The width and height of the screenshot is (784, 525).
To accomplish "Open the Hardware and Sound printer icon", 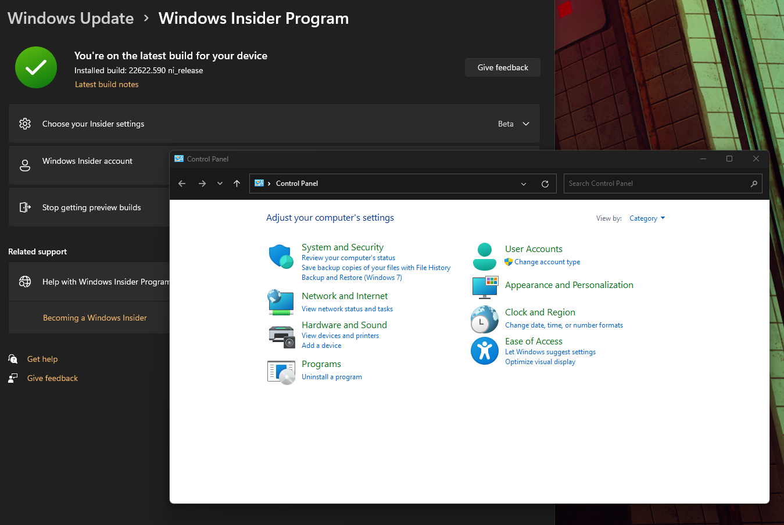I will pos(281,336).
